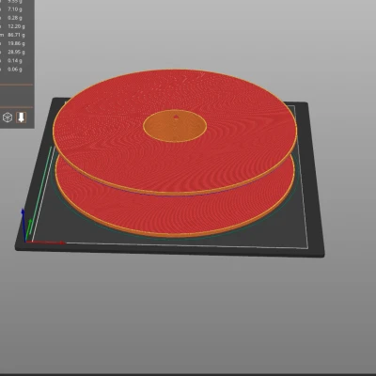The image size is (376, 376).
Task: Select the 0.06 g weight value
Action: (15, 69)
